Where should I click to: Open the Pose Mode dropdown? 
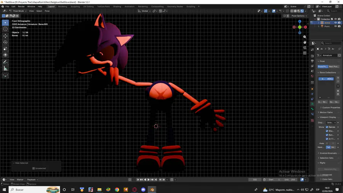(x=18, y=11)
